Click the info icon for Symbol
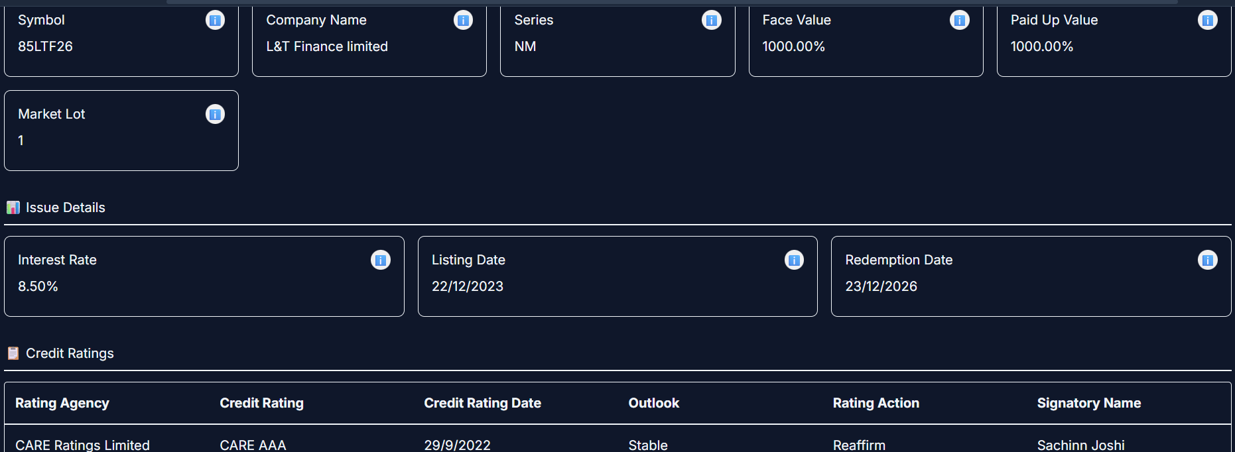The width and height of the screenshot is (1235, 452). click(x=215, y=21)
